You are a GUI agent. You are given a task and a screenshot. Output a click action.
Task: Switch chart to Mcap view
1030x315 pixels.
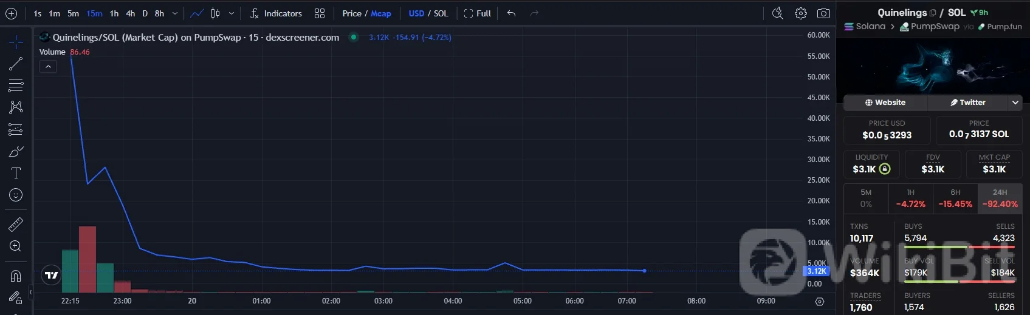(x=381, y=13)
